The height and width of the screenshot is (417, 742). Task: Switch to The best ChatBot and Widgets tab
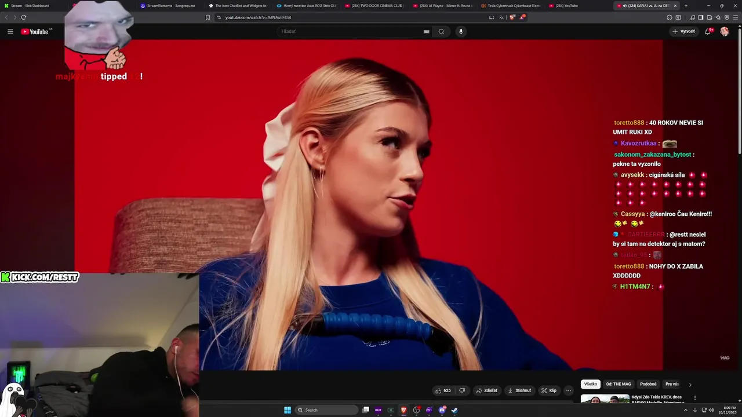click(x=239, y=6)
